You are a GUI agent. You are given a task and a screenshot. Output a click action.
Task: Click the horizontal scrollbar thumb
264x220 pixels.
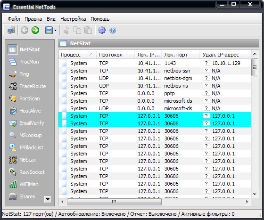click(x=114, y=202)
